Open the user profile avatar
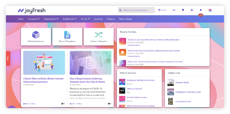This screenshot has width=230, height=114. (x=210, y=10)
